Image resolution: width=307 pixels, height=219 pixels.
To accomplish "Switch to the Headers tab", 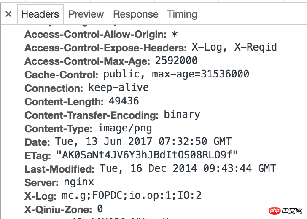I will 40,14.
